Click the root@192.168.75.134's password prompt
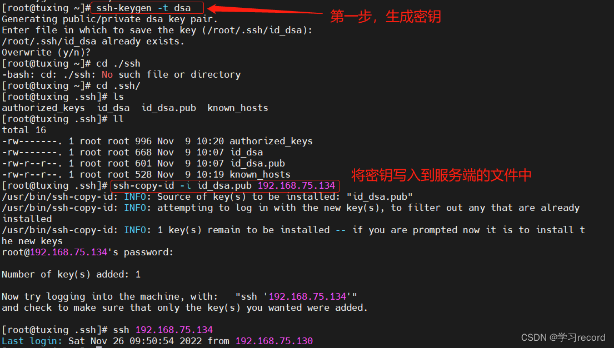Viewport: 614px width, 348px height. [x=87, y=252]
